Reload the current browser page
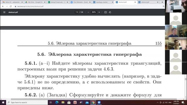The height and width of the screenshot is (105, 187). pyautogui.click(x=11, y=6)
